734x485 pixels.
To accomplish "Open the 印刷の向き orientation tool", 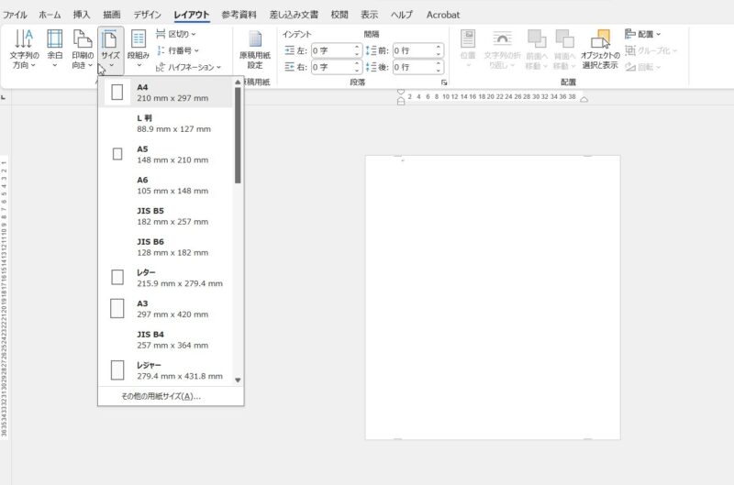I will point(83,49).
